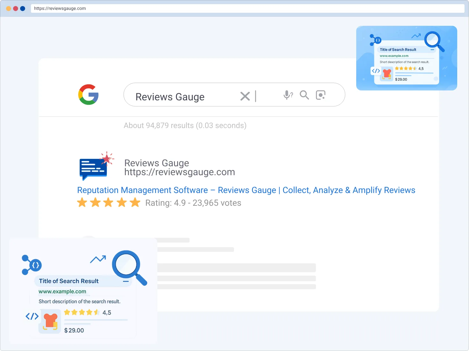Click the blue window dot in the browser bar

tap(23, 9)
